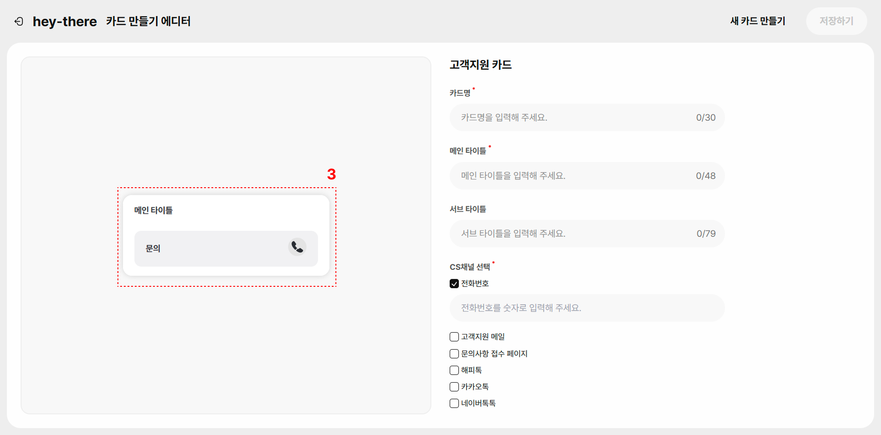Enable the 고객지원 메일 checkbox
881x435 pixels.
pos(454,337)
